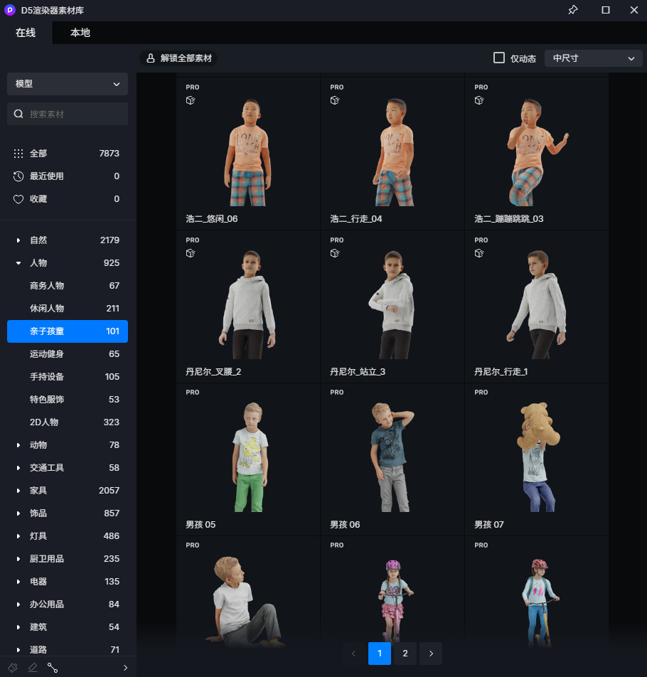Click the path tool icon with two nodes
Screen dimensions: 647x677
(x=53, y=668)
